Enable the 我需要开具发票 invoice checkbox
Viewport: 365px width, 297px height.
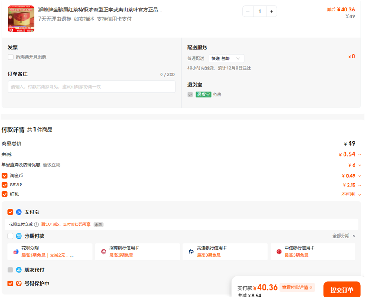10,57
